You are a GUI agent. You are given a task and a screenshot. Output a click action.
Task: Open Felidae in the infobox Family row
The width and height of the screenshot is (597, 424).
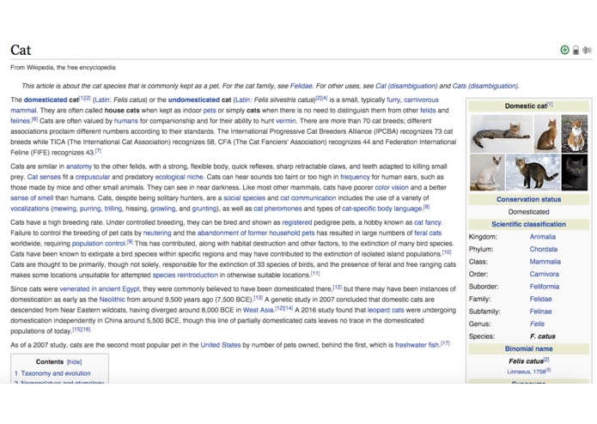click(x=540, y=299)
